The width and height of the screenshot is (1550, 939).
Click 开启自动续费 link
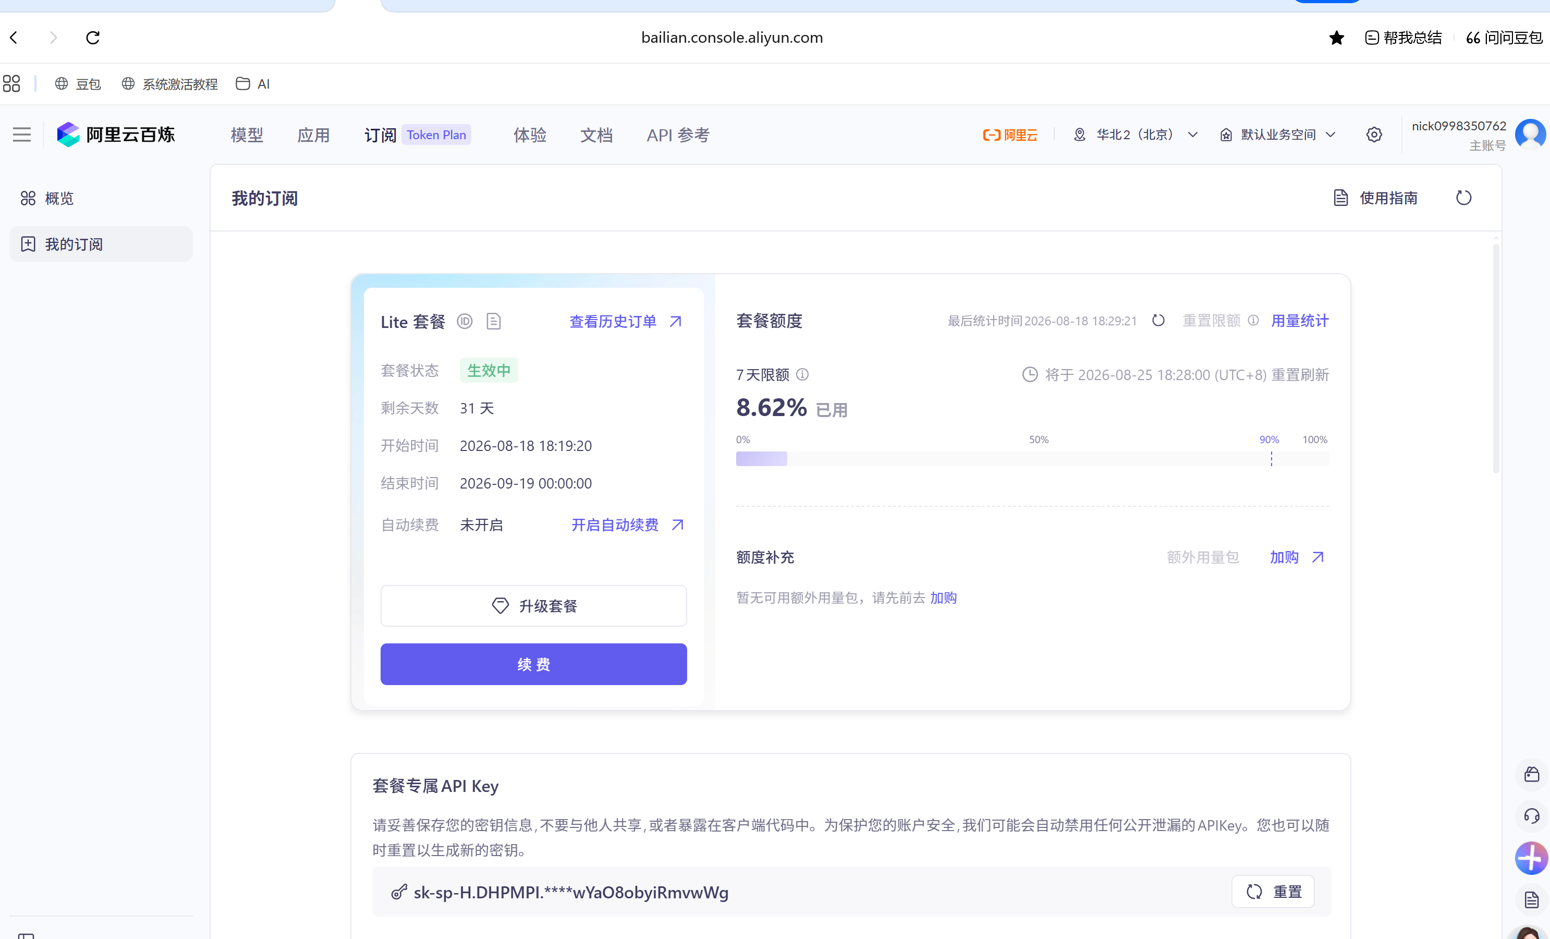[x=628, y=525]
